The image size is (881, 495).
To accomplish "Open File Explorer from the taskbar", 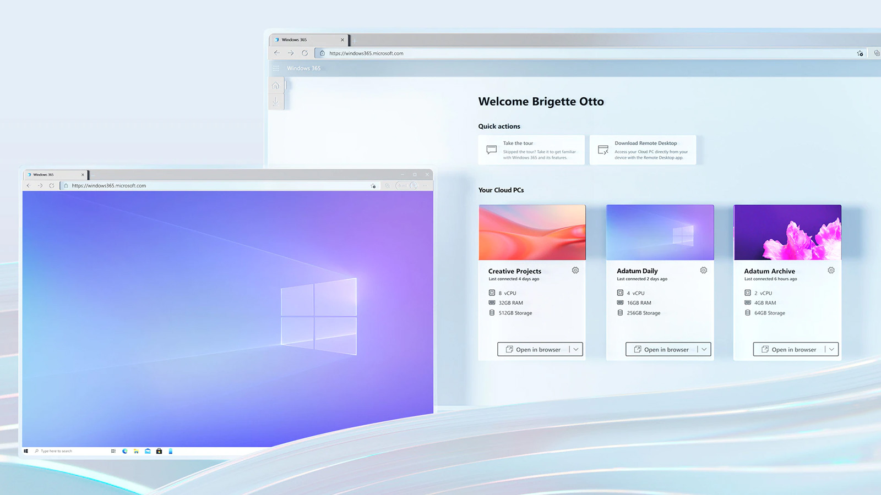I will [x=136, y=451].
